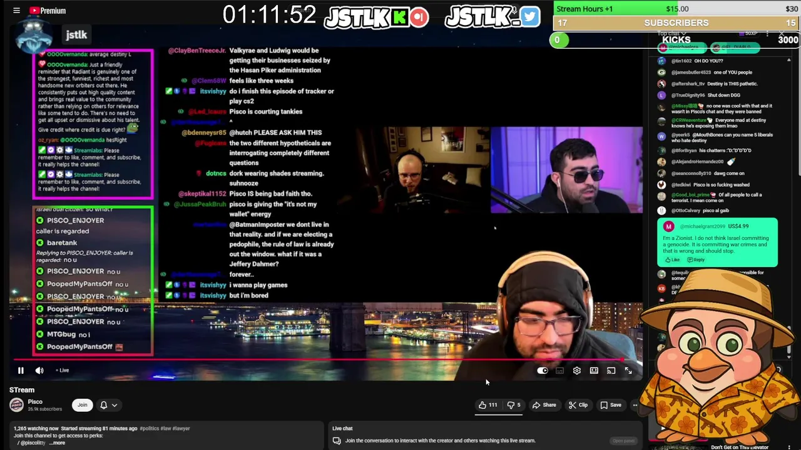Select chat user @jamesbutler4523
This screenshot has height=450, width=801.
point(691,72)
